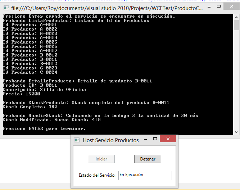Click the line 'Id Producto: A-0006'

coord(30,46)
